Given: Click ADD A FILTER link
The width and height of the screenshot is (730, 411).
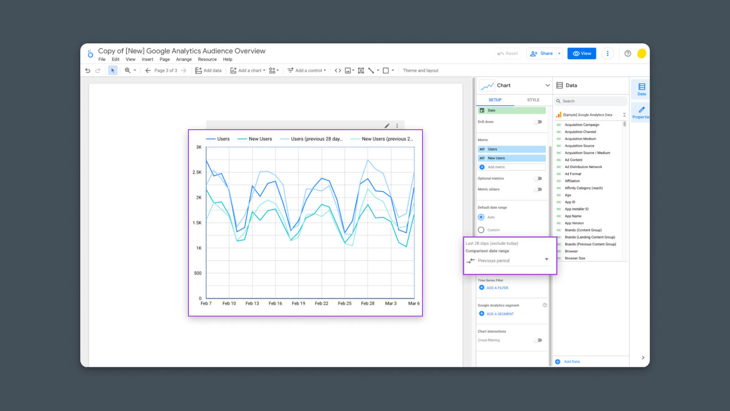Looking at the screenshot, I should coord(497,288).
